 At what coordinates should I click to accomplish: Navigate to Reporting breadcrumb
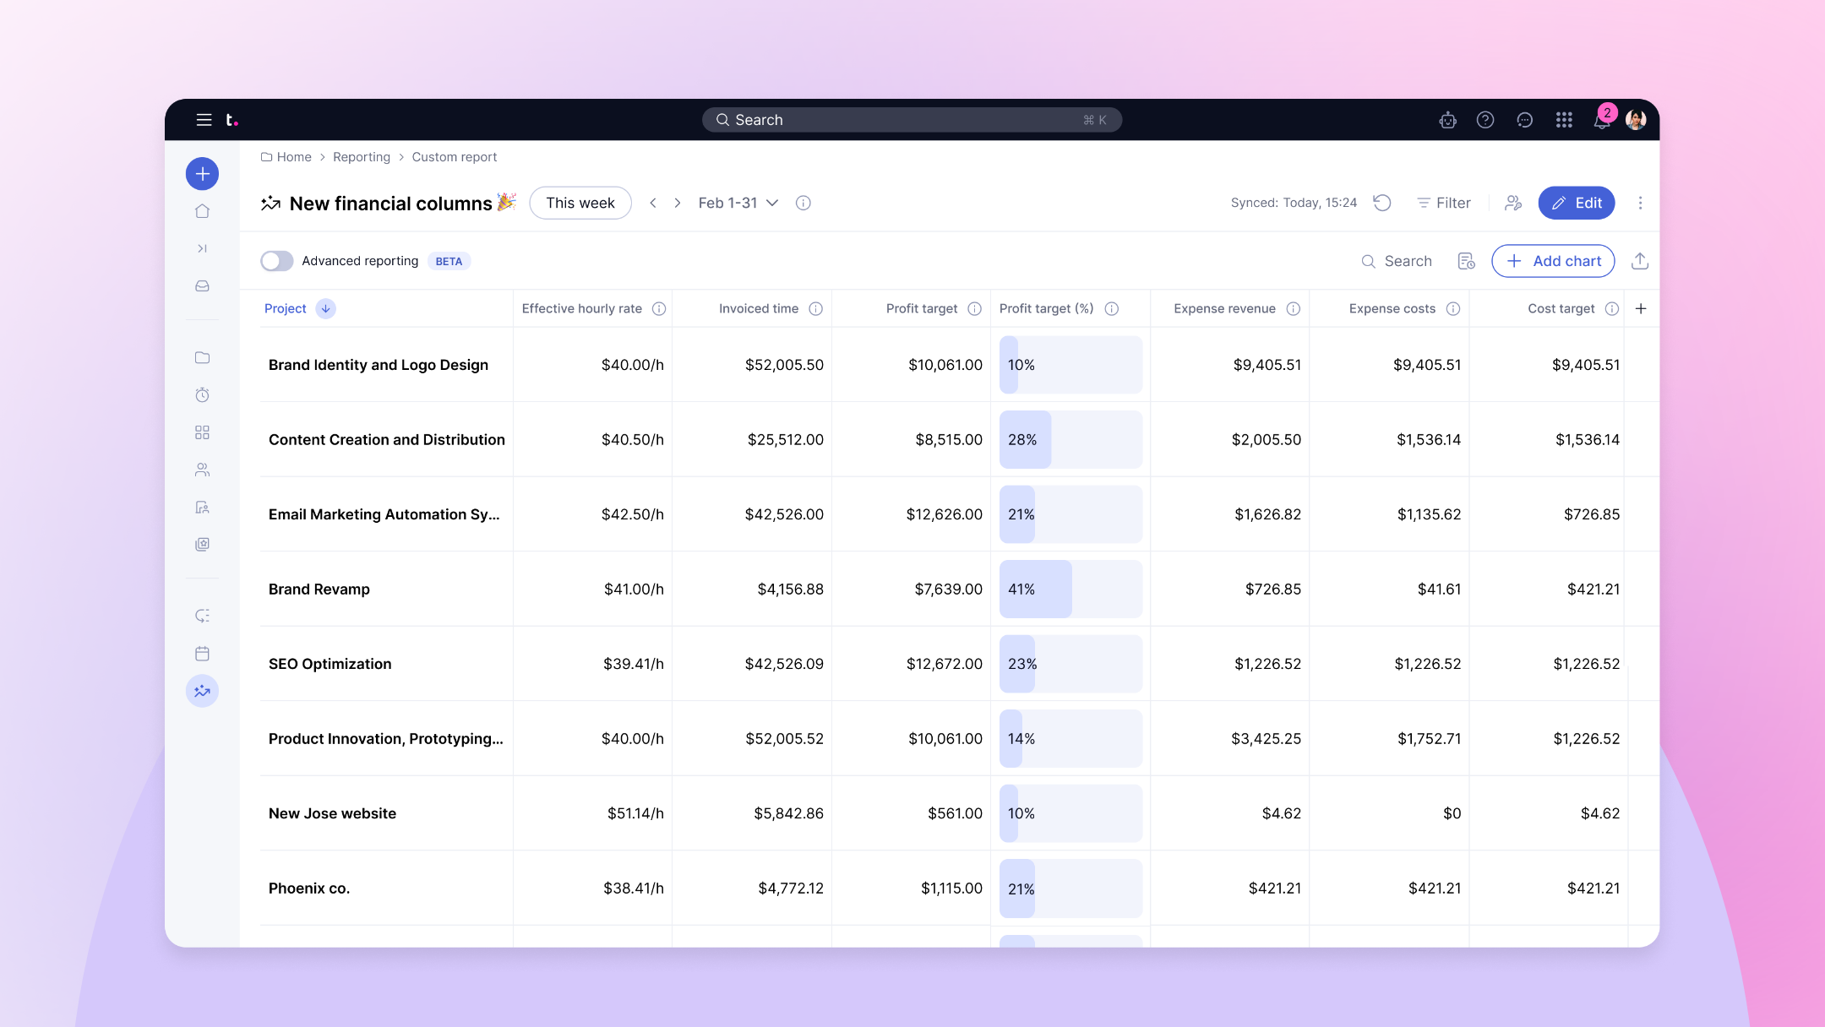362,157
